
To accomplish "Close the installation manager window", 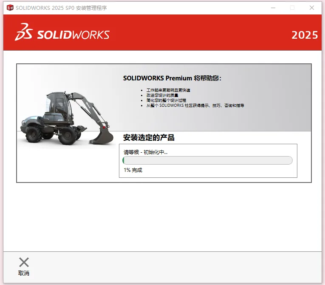I will click(x=312, y=8).
